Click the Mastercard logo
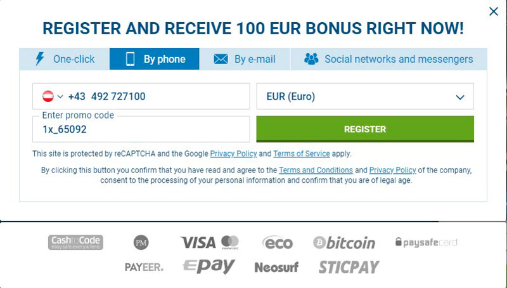Image resolution: width=507 pixels, height=288 pixels. 230,242
